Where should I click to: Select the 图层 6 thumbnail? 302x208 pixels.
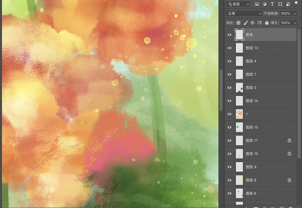point(239,193)
